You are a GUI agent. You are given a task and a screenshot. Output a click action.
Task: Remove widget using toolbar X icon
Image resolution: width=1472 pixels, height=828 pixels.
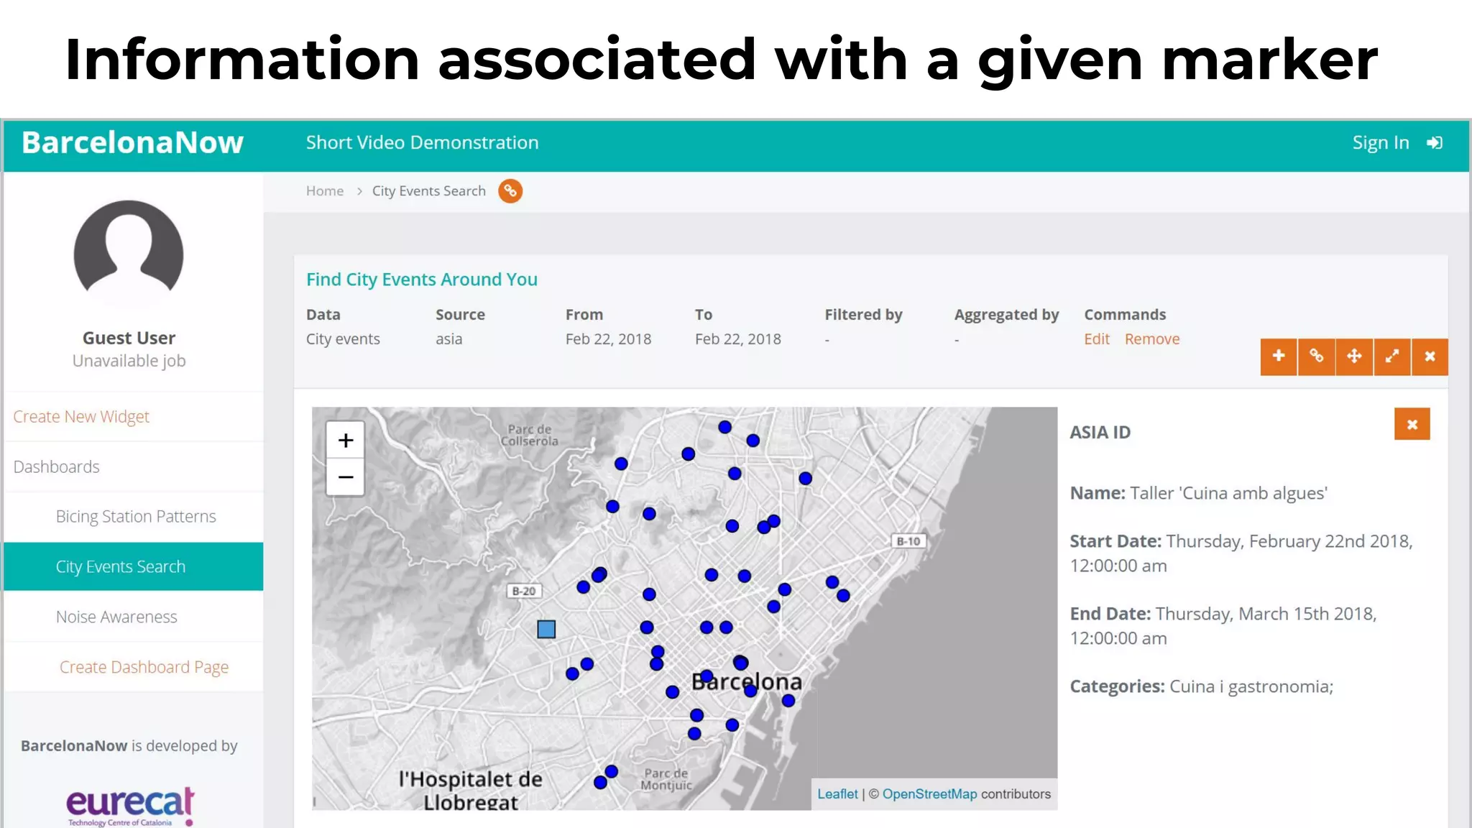(1430, 356)
